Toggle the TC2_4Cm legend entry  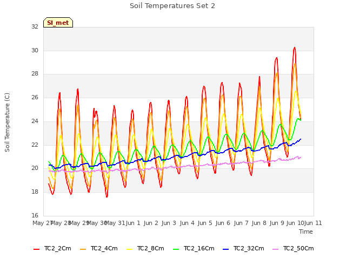pyautogui.click(x=98, y=248)
